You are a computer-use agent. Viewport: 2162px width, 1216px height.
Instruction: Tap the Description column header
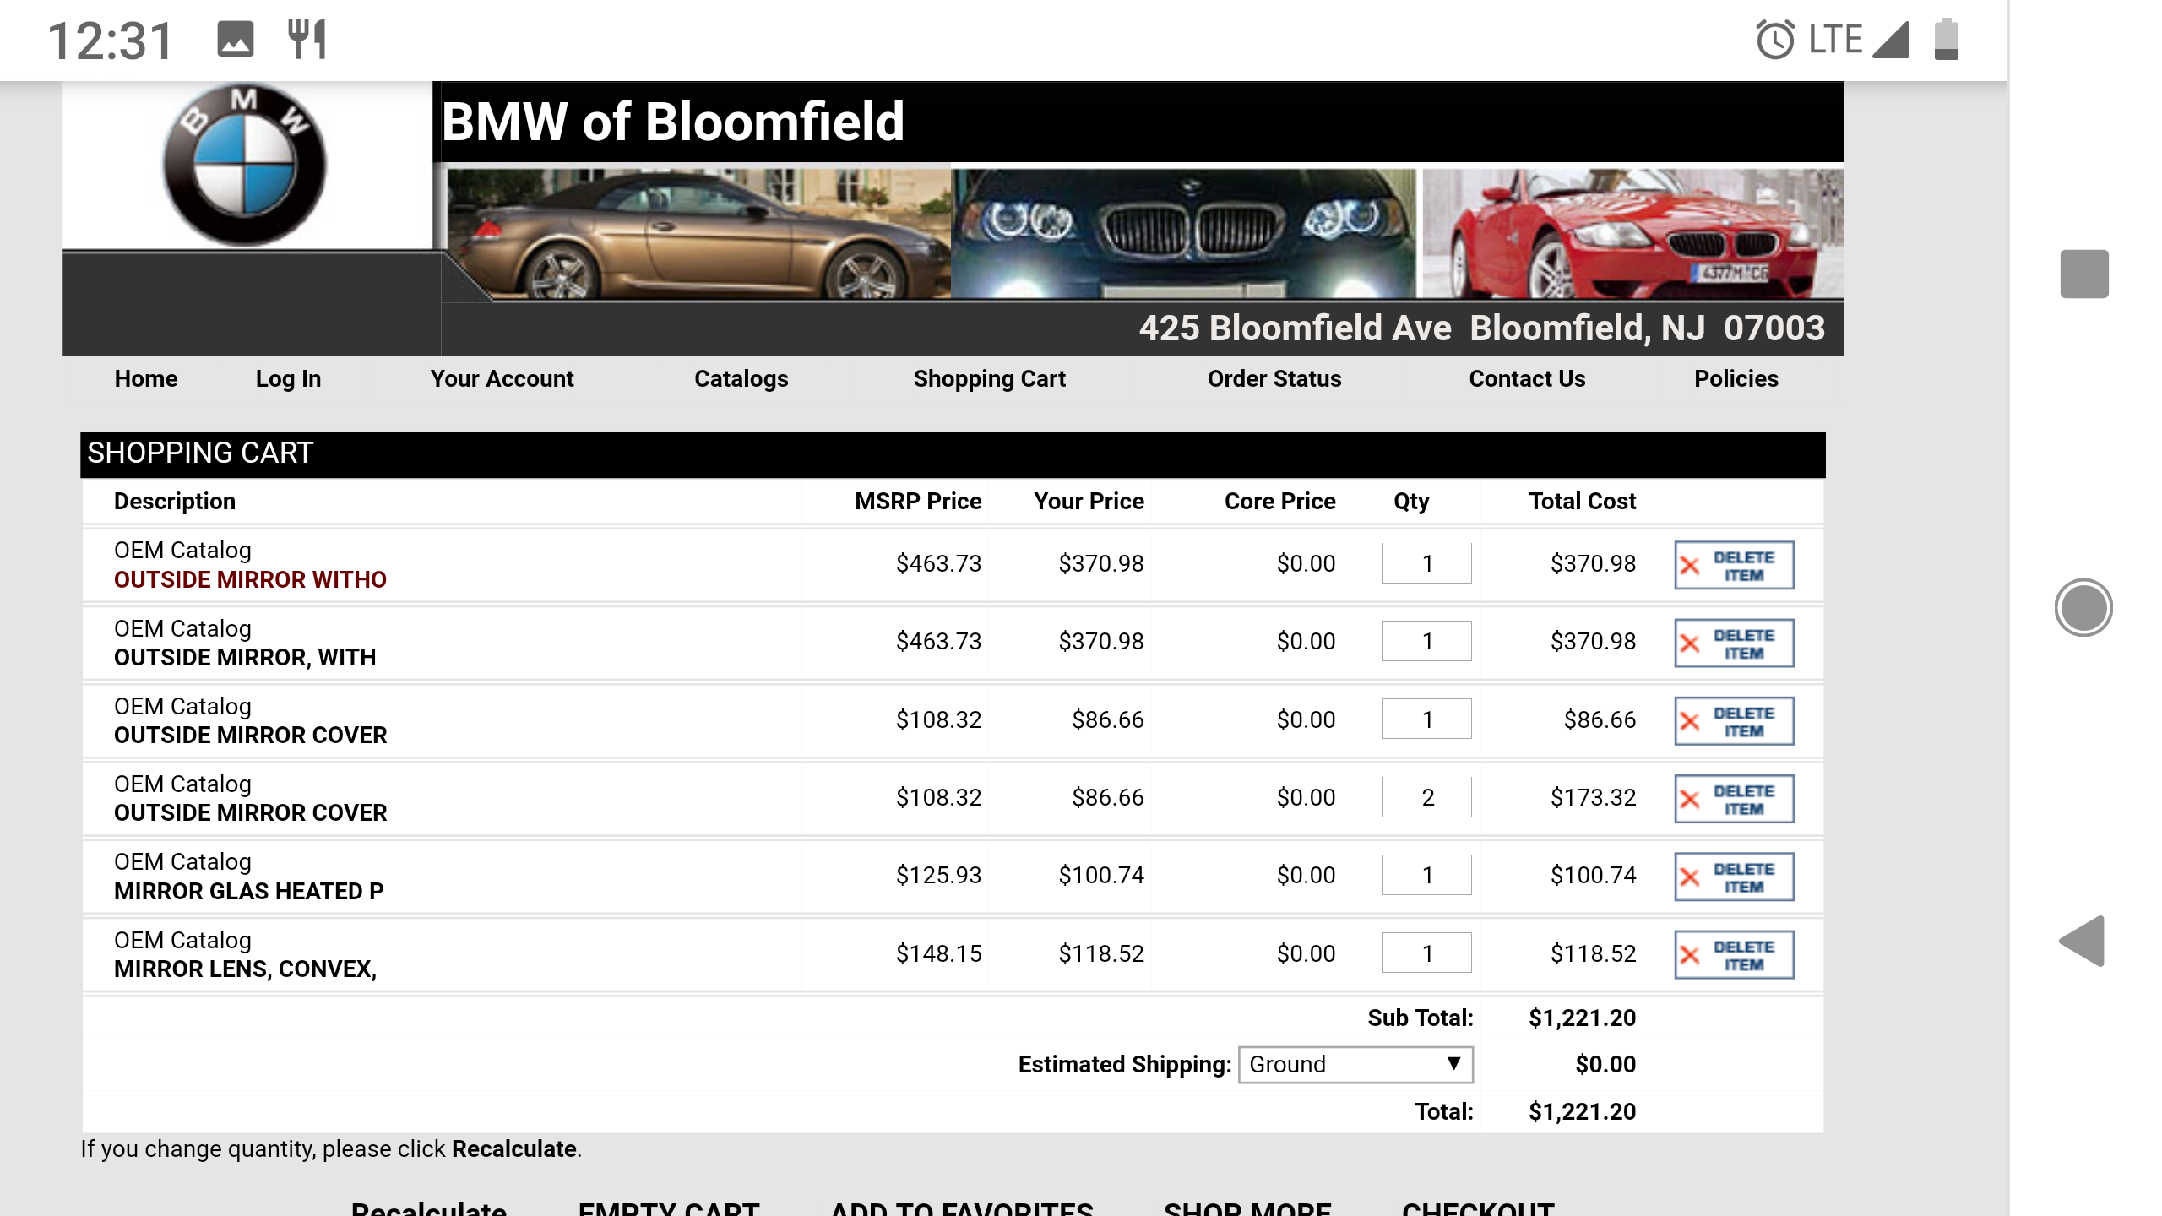[x=175, y=502]
